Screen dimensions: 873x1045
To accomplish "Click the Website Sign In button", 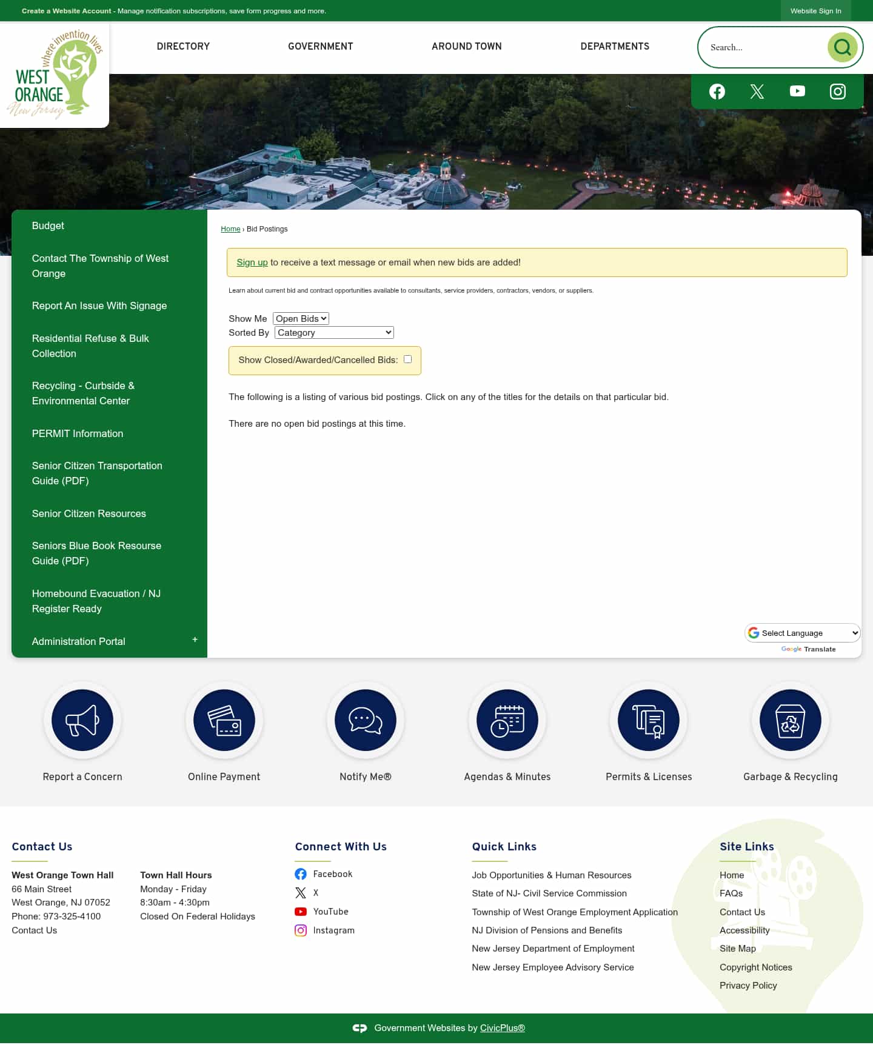I will tap(815, 11).
